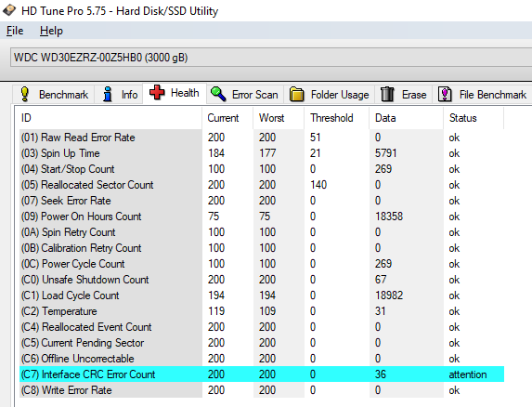Switch to the Folder Usage tab
Image resolution: width=532 pixels, height=407 pixels.
coord(329,94)
